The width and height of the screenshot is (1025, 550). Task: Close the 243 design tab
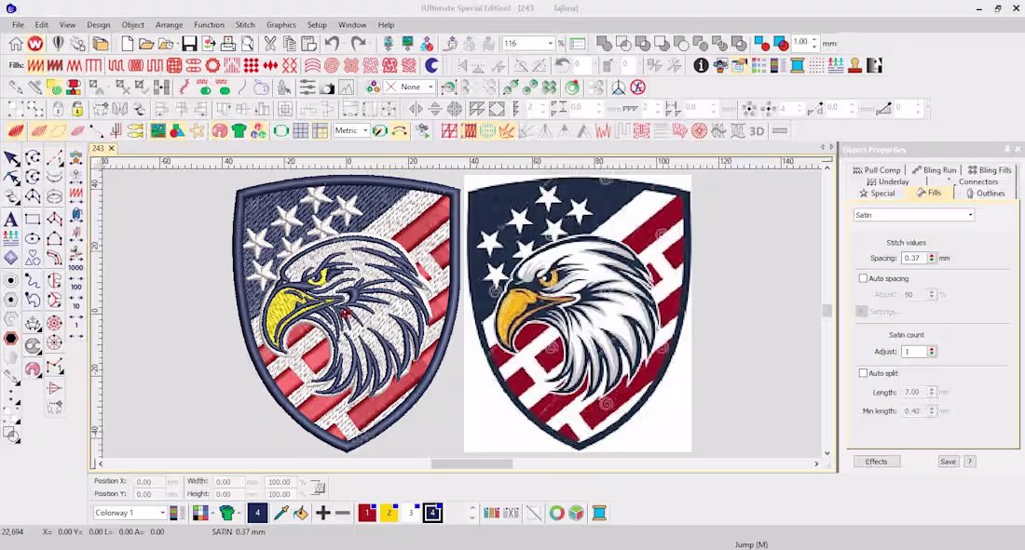(x=111, y=148)
